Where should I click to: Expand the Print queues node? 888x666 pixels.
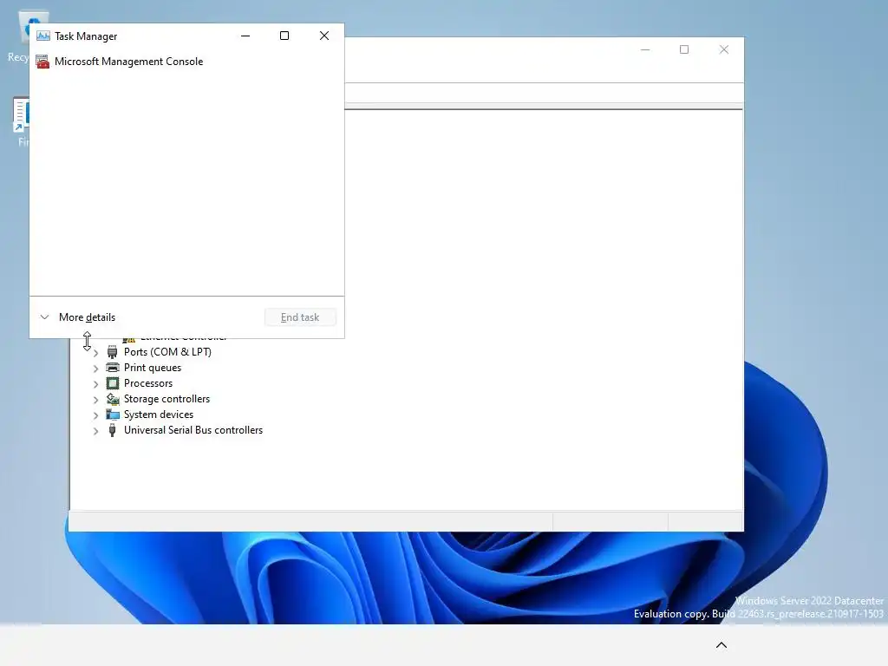point(95,368)
